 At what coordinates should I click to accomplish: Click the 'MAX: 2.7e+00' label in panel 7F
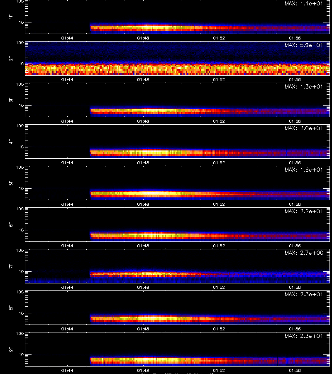304,253
